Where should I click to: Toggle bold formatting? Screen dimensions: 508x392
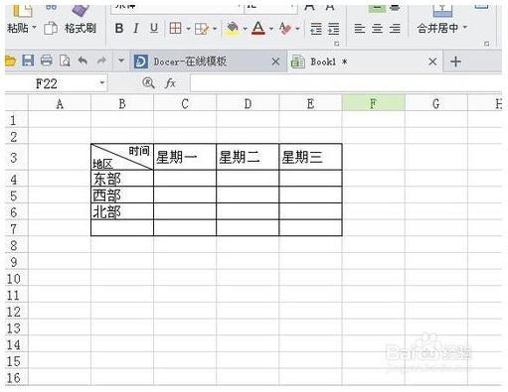(119, 29)
